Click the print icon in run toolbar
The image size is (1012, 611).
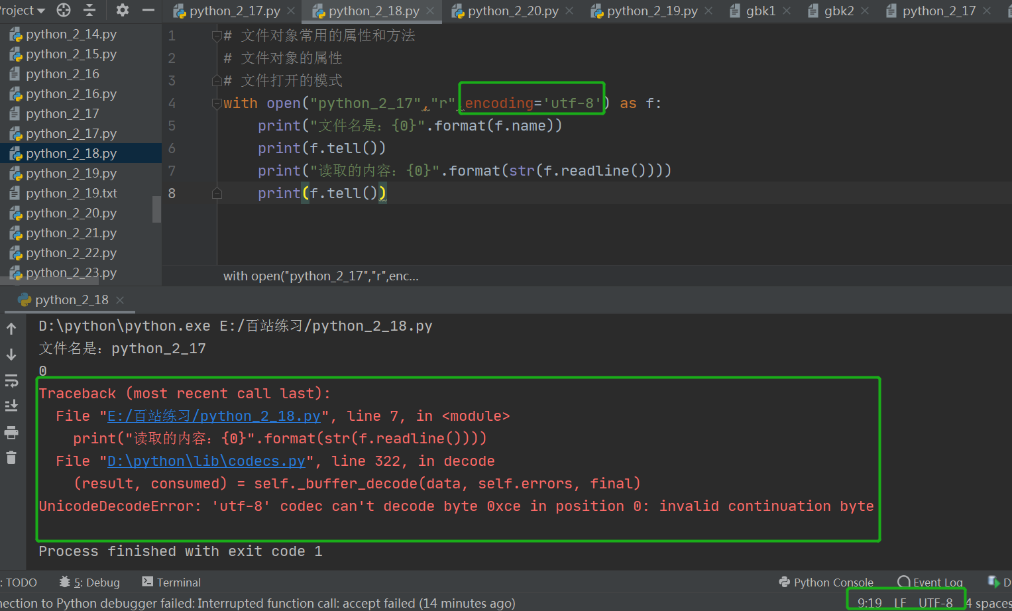[x=11, y=433]
